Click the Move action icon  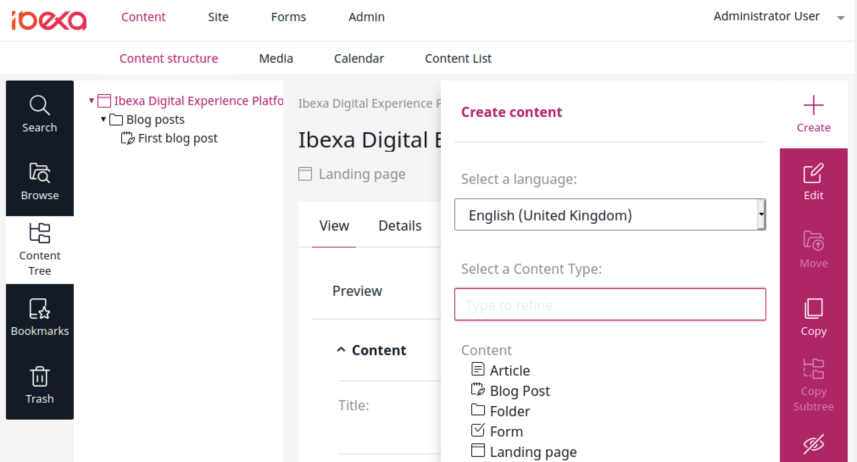click(x=813, y=241)
